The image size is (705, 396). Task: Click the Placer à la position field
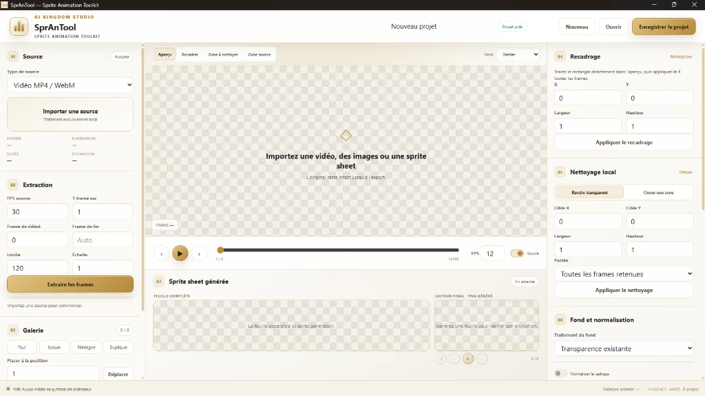(53, 373)
